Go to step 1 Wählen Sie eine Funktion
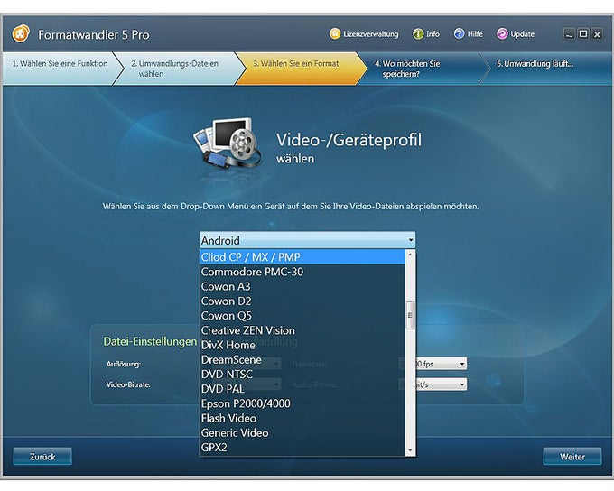The height and width of the screenshot is (491, 614). [x=60, y=69]
